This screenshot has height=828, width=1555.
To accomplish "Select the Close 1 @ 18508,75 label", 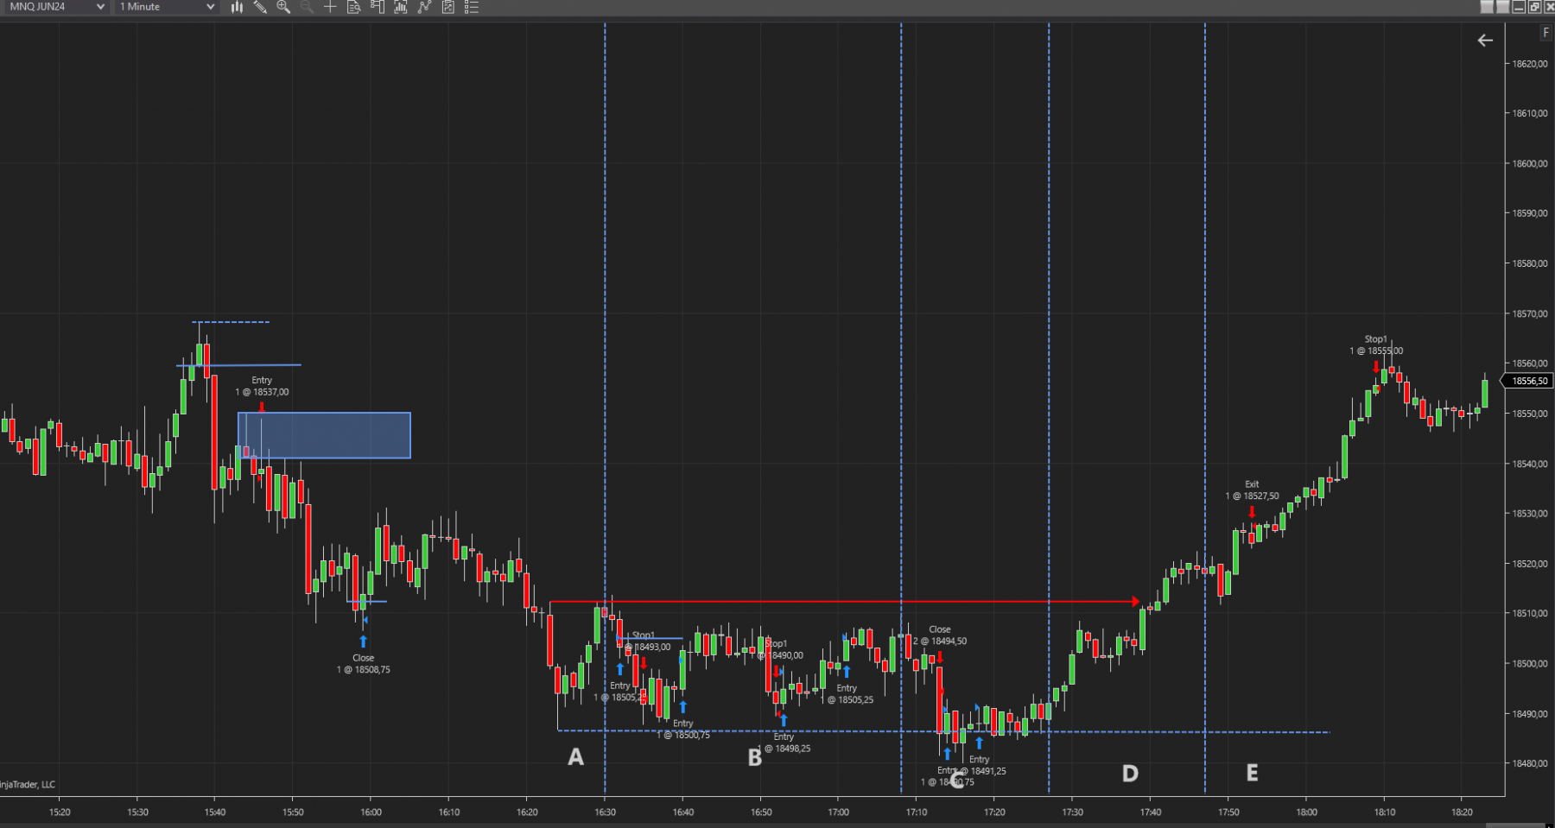I will (363, 664).
